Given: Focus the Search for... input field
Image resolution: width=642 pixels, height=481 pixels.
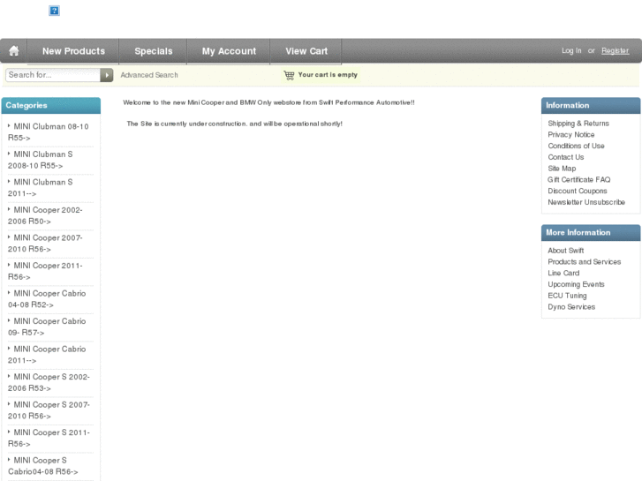Looking at the screenshot, I should click(53, 75).
